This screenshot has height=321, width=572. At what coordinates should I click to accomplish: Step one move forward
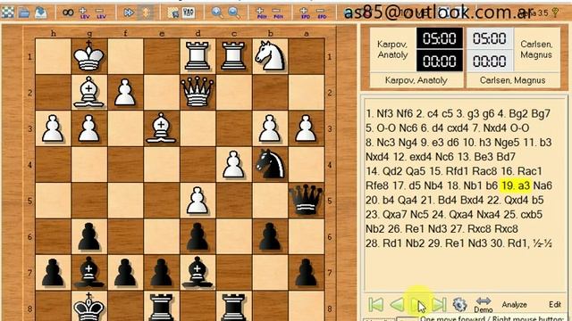[x=418, y=304]
